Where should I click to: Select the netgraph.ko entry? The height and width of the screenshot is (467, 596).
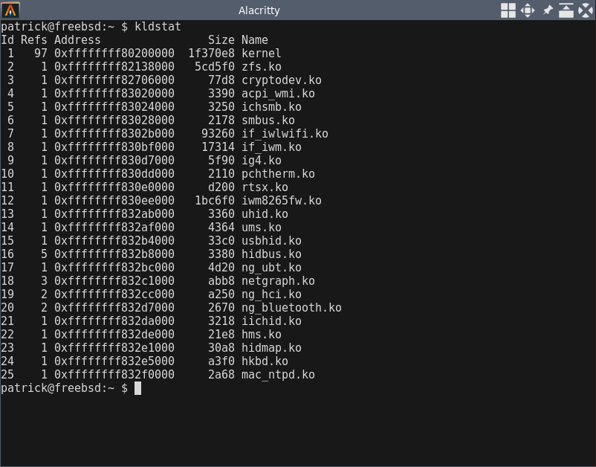[x=278, y=281]
